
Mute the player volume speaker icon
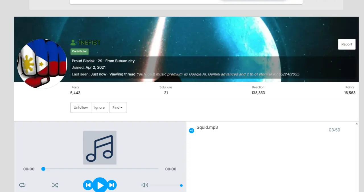(145, 185)
